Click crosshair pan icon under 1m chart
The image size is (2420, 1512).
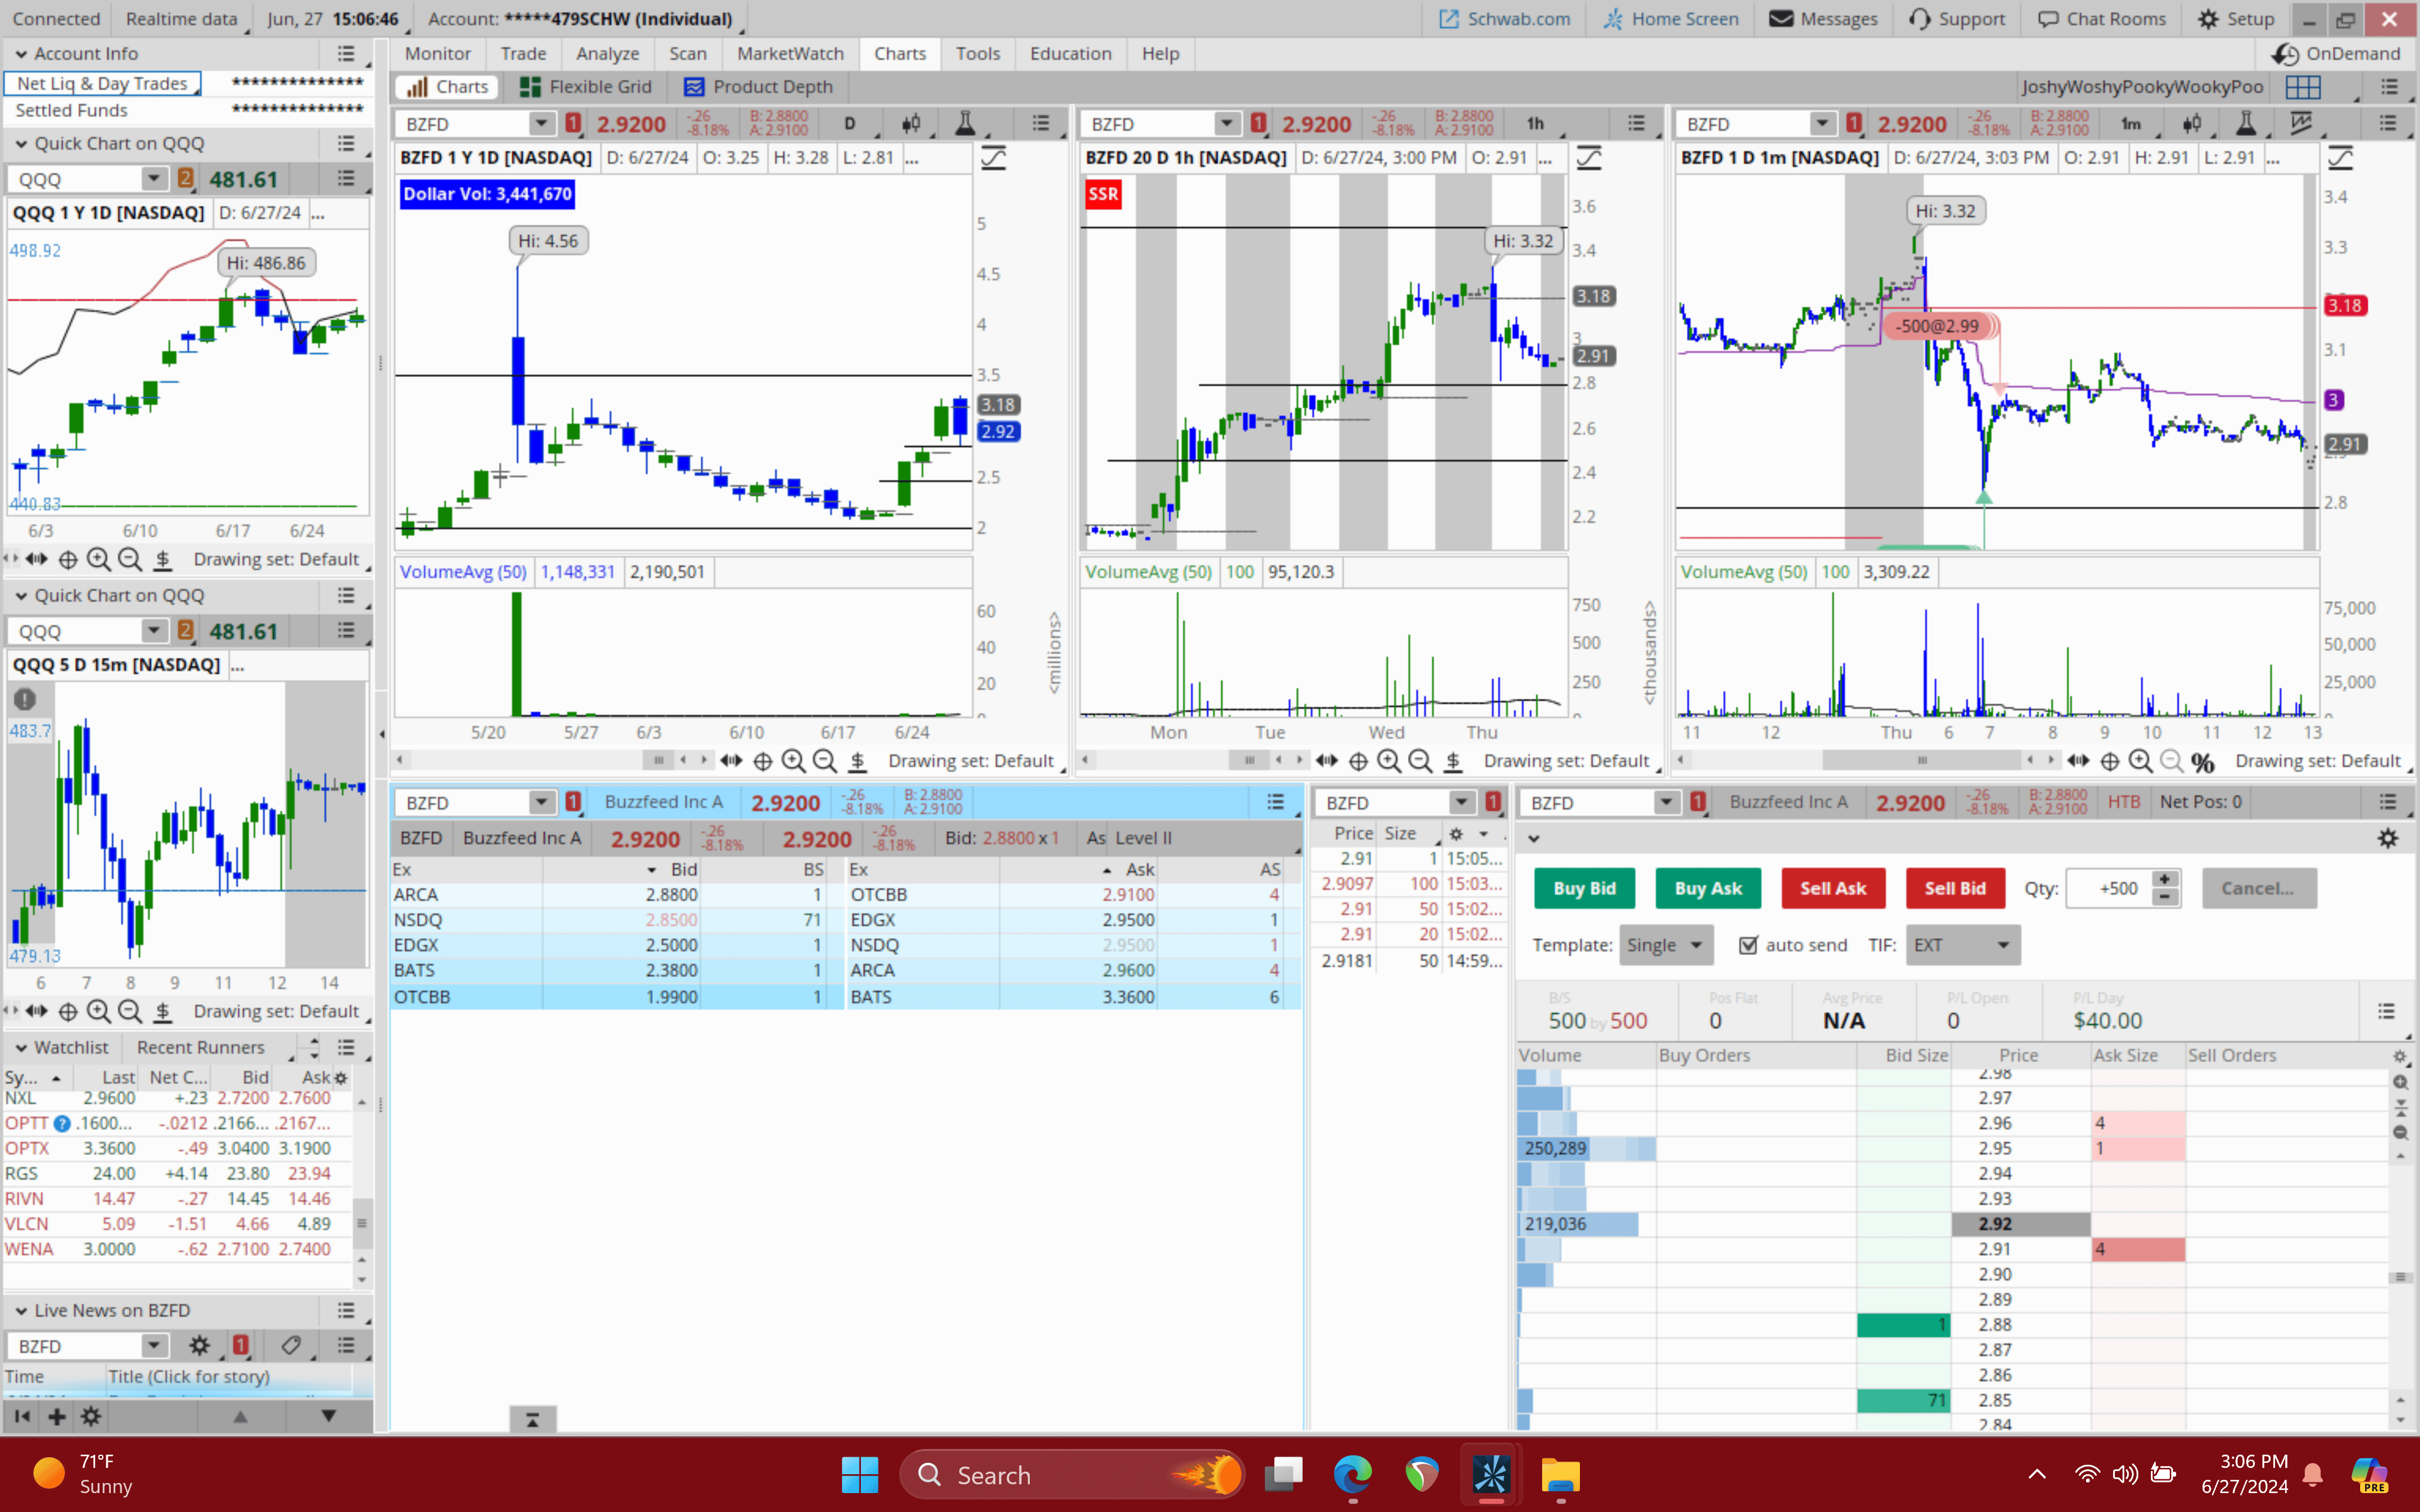point(2109,761)
